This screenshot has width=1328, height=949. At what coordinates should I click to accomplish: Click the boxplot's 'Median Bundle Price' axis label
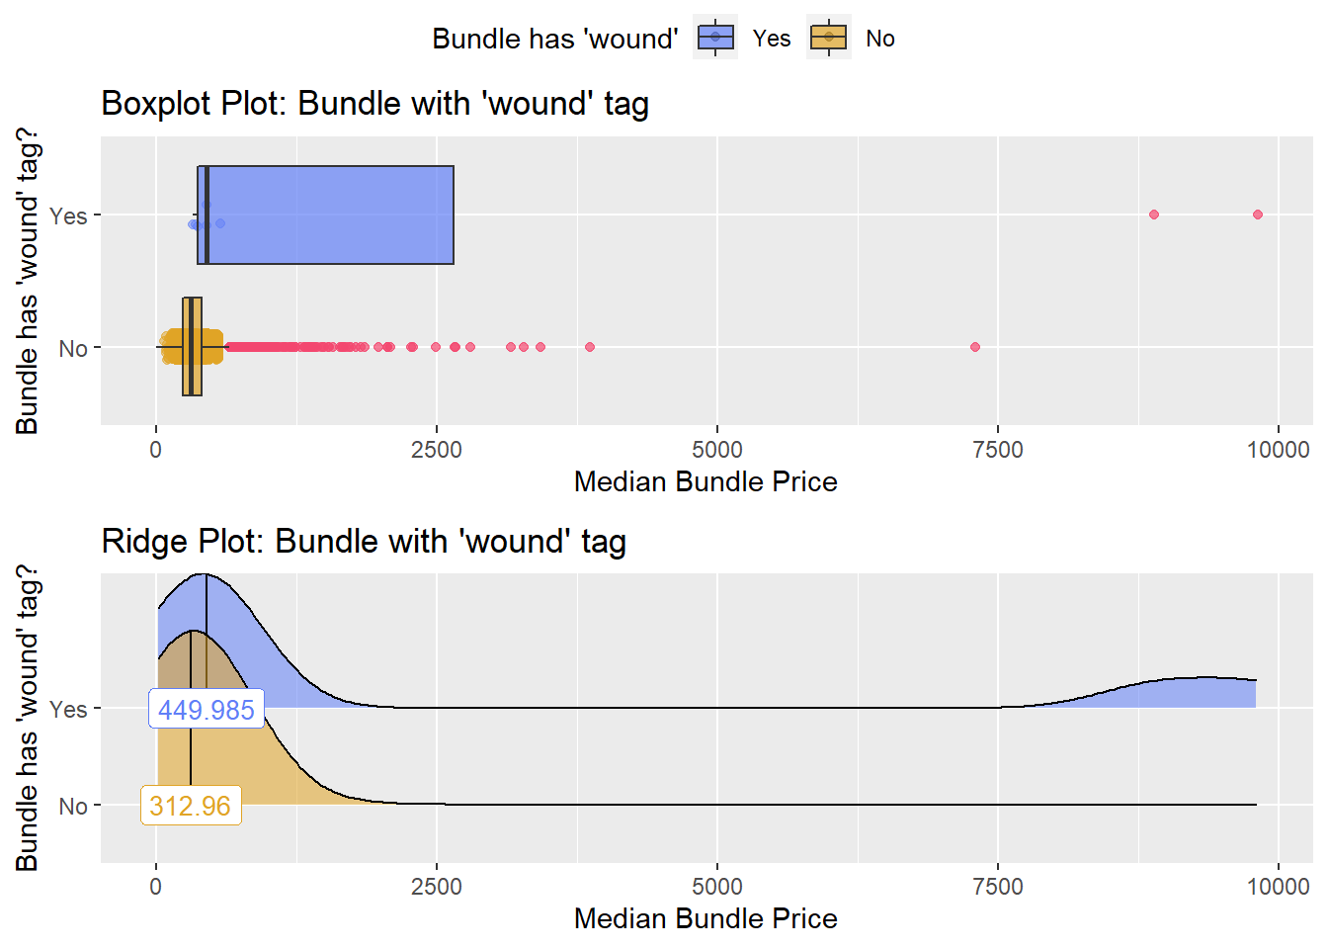pyautogui.click(x=705, y=481)
